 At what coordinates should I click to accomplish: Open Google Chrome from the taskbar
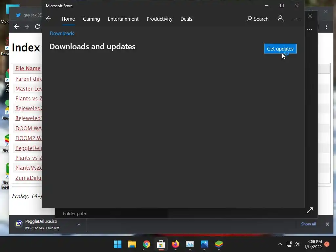click(x=147, y=244)
